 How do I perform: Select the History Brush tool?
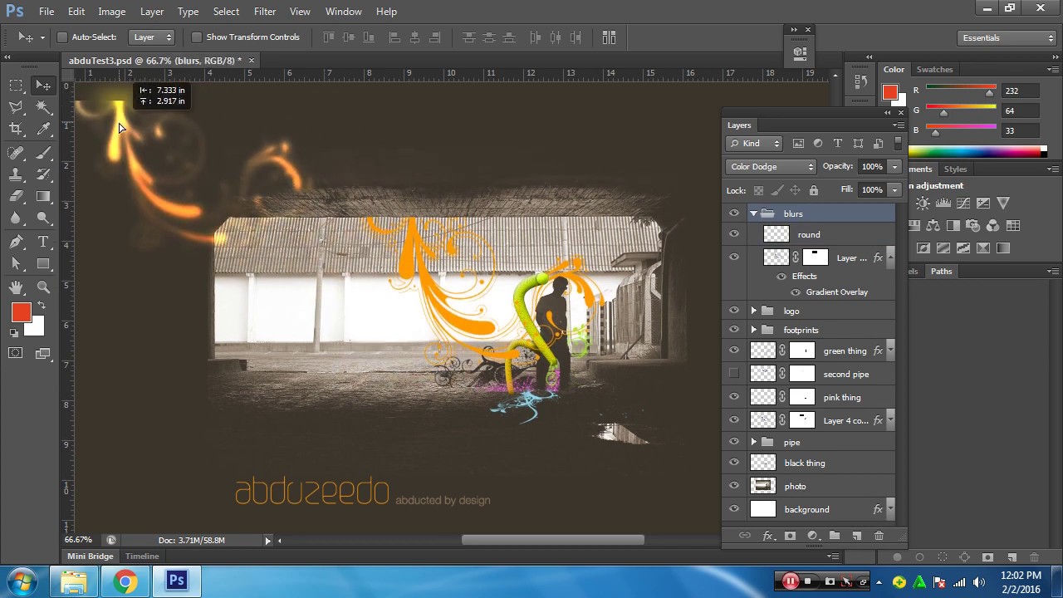(43, 174)
